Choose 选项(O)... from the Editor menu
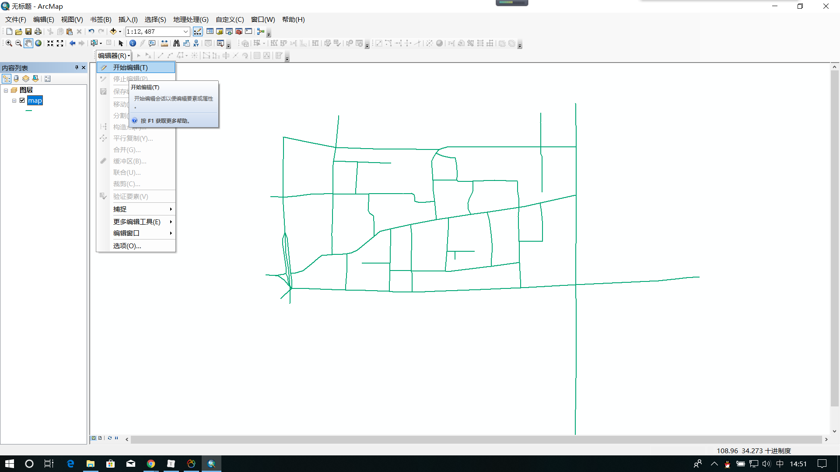This screenshot has width=840, height=472. 127,246
